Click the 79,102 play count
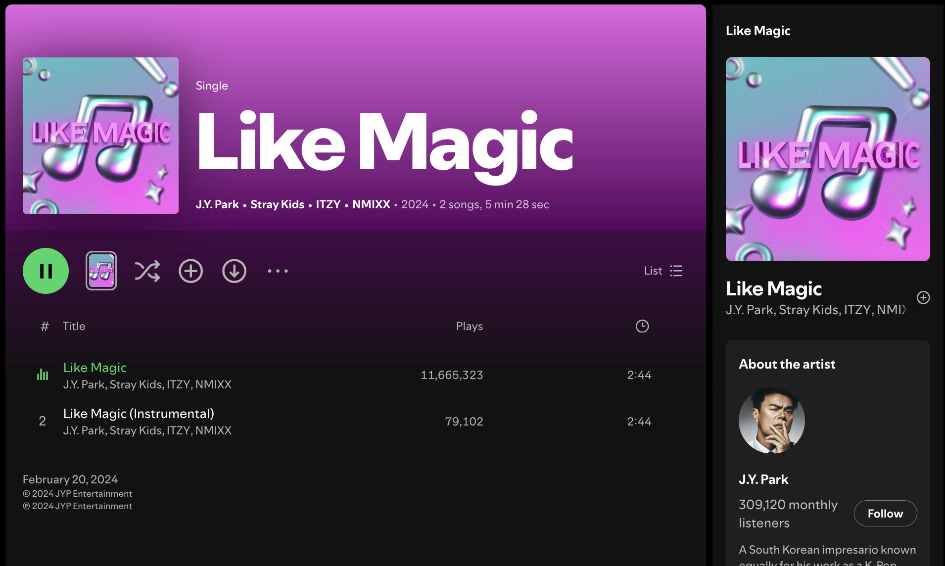The width and height of the screenshot is (945, 566). 464,422
